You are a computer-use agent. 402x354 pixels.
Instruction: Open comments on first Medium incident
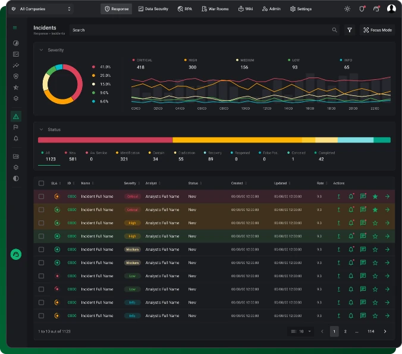tap(363, 250)
